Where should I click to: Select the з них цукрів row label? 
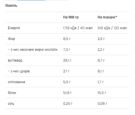click(x=19, y=71)
